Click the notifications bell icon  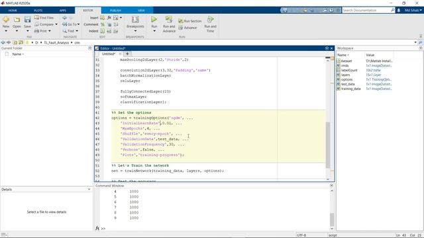[399, 11]
